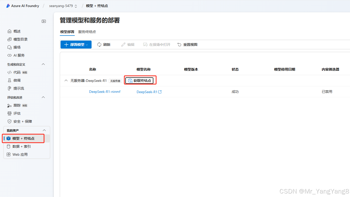Click the 刷新 refresh icon
This screenshot has width=350, height=197.
[x=99, y=45]
